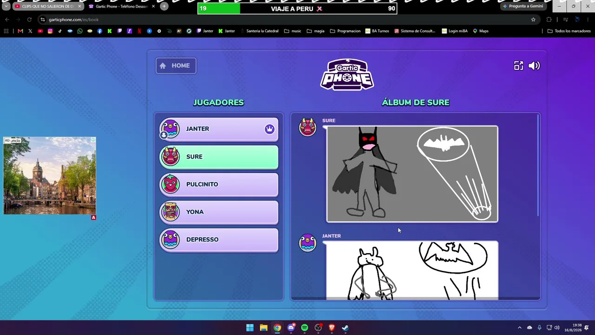This screenshot has height=335, width=595.
Task: Bookmark this page with the star icon
Action: (533, 20)
